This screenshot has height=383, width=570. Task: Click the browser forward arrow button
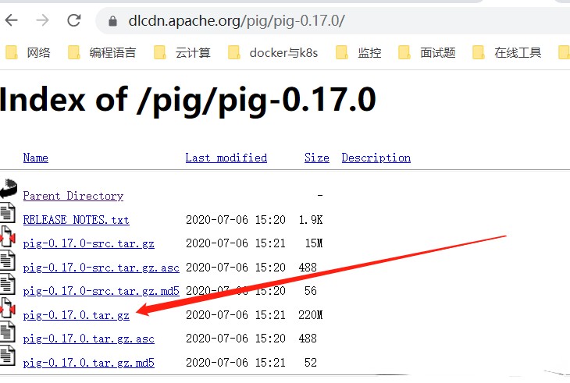tap(44, 20)
